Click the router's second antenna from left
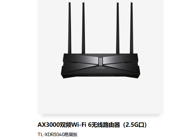The width and height of the screenshot is (187, 140). 83,28
